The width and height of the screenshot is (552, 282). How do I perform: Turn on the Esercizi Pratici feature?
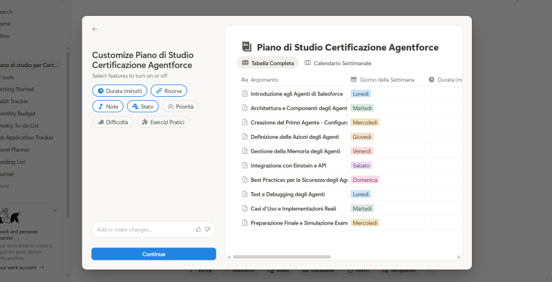[x=162, y=122]
